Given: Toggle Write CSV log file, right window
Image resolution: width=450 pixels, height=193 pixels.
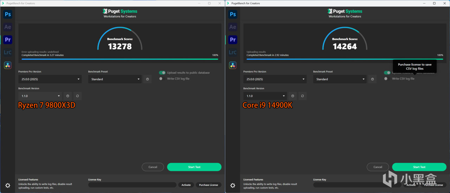Looking at the screenshot, I should [x=387, y=79].
